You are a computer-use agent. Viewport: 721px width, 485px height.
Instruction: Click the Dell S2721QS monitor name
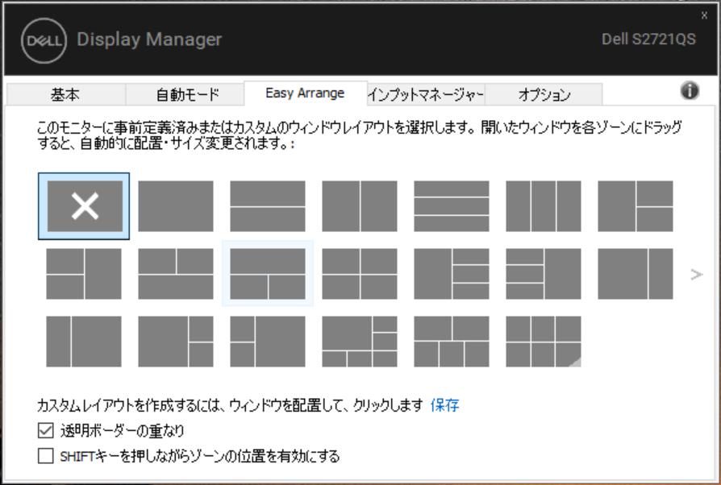click(648, 39)
